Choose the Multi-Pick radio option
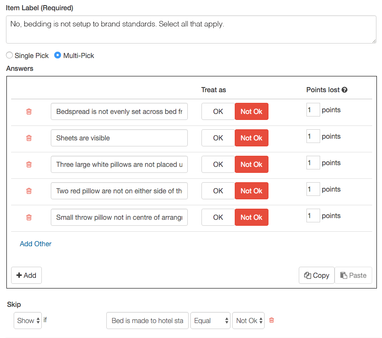This screenshot has width=382, height=338. [58, 55]
